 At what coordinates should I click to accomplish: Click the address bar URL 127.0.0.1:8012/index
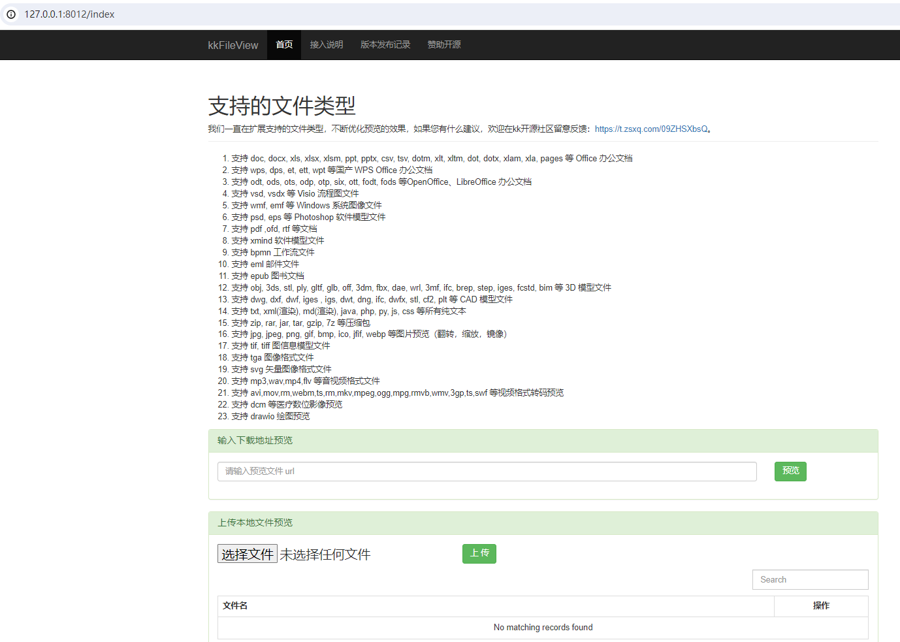pyautogui.click(x=69, y=14)
